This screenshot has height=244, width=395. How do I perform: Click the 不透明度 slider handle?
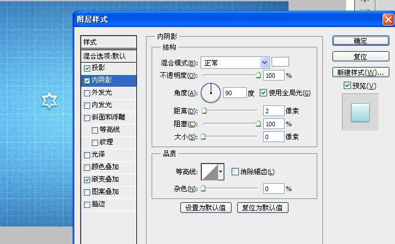tap(258, 75)
